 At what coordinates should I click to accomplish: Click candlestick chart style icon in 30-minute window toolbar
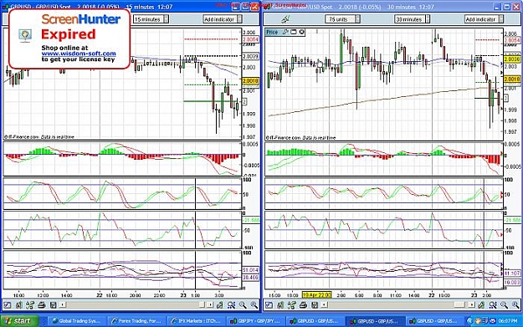click(x=280, y=304)
